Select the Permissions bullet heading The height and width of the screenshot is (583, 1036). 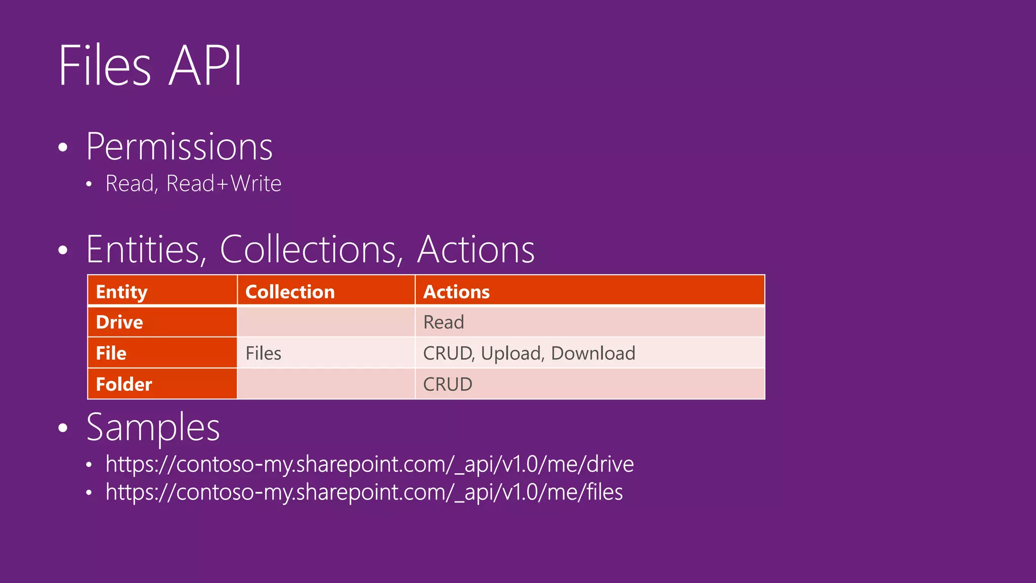tap(179, 147)
